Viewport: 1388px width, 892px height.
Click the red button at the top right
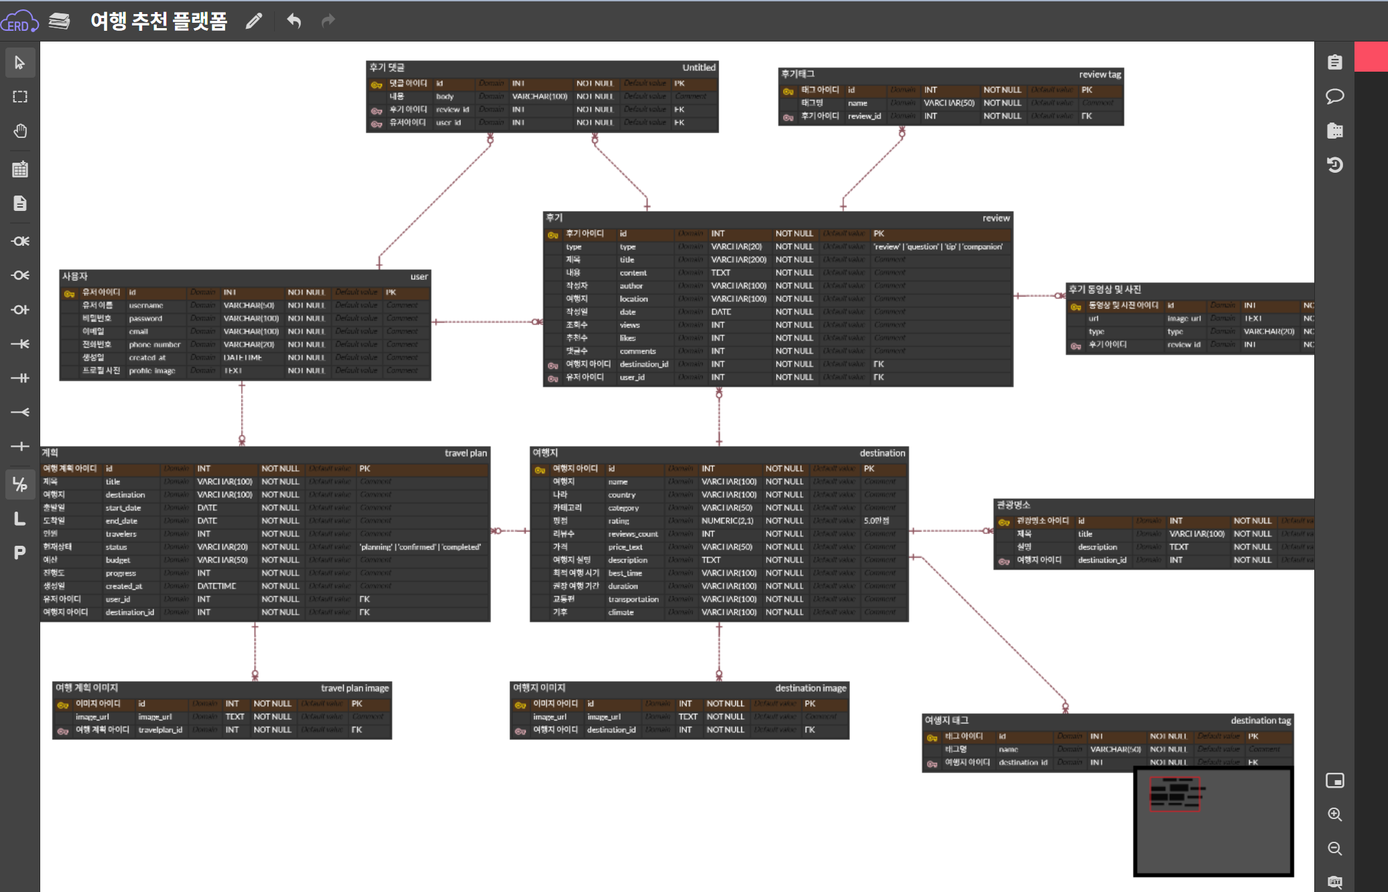pos(1371,56)
